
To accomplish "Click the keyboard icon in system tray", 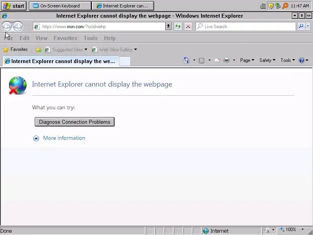I will 263,6.
